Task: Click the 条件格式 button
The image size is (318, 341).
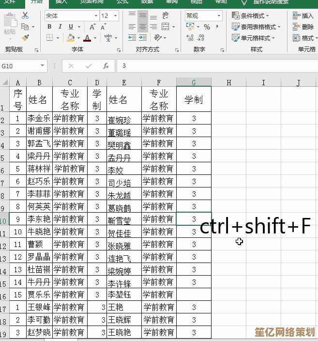Action: pos(252,15)
